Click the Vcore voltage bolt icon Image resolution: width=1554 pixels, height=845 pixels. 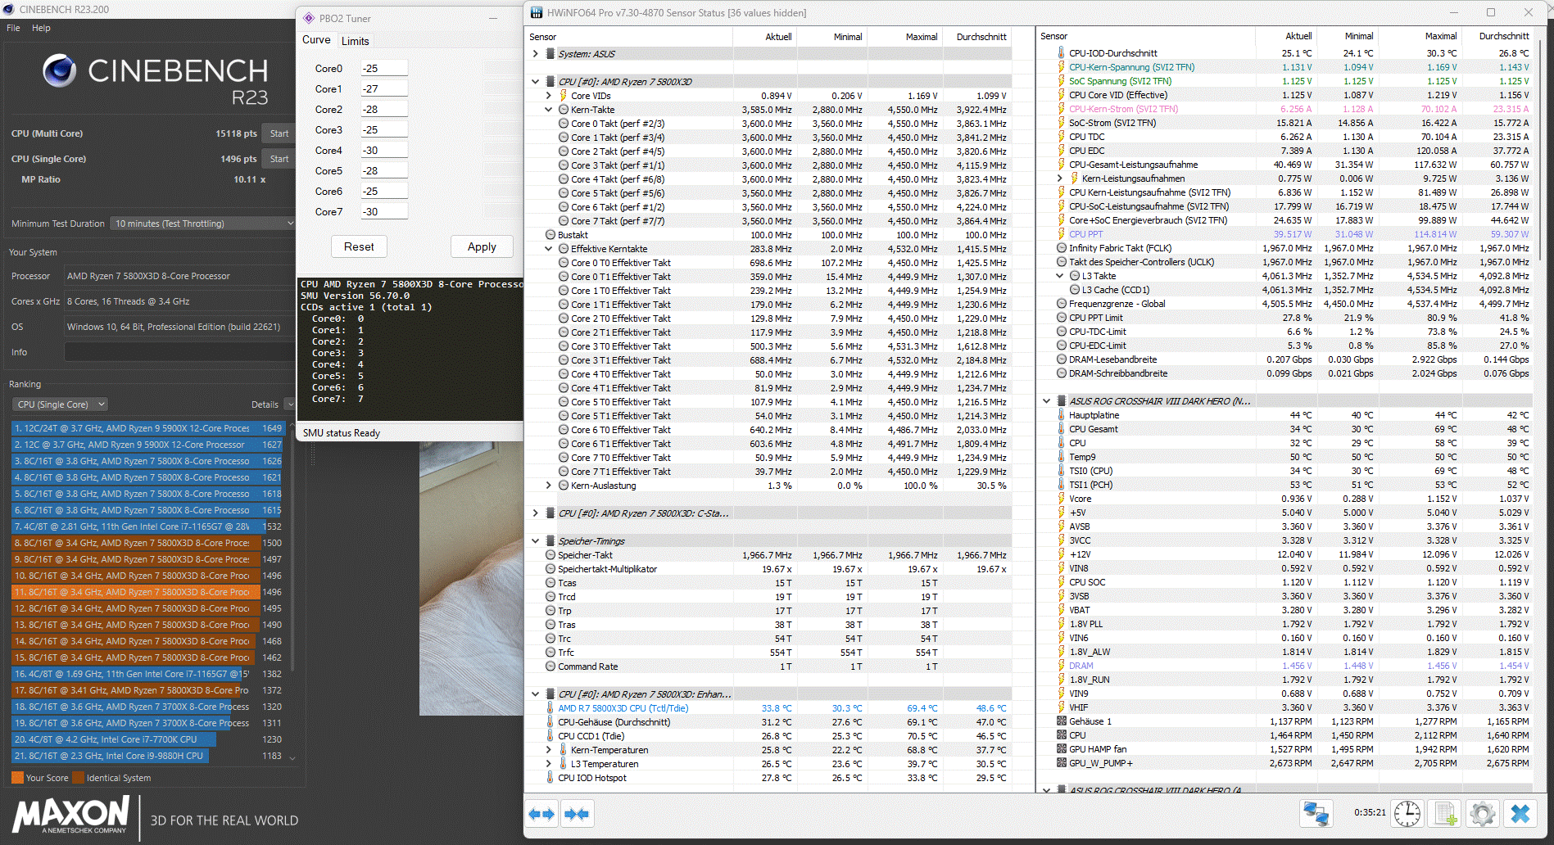(1062, 499)
